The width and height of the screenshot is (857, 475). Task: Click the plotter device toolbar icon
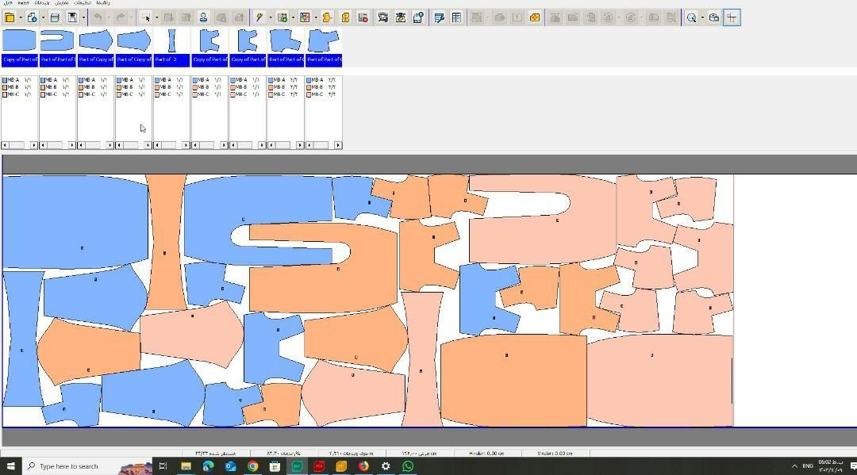click(x=401, y=17)
